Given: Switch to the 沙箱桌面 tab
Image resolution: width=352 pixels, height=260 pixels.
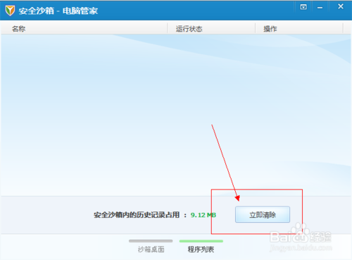Looking at the screenshot, I should (x=151, y=246).
